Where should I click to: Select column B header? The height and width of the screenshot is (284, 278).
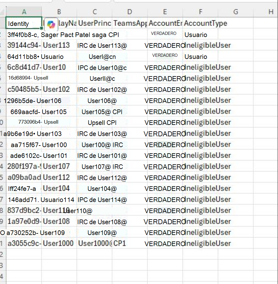click(x=59, y=12)
